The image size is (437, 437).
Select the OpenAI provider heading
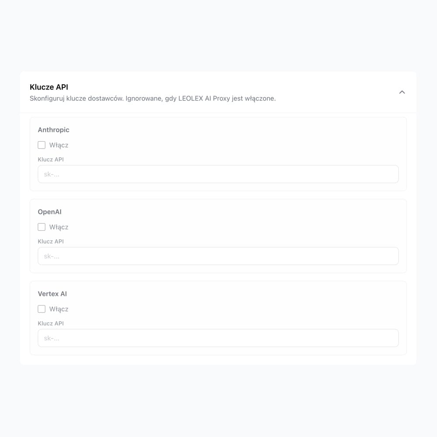[x=49, y=212]
